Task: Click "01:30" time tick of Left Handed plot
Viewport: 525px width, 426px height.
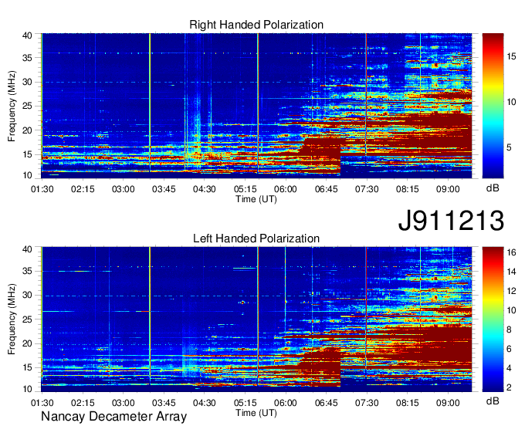Action: coord(42,403)
